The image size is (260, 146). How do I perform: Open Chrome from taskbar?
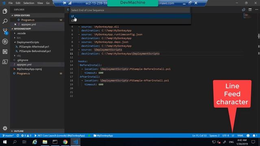coord(65,142)
